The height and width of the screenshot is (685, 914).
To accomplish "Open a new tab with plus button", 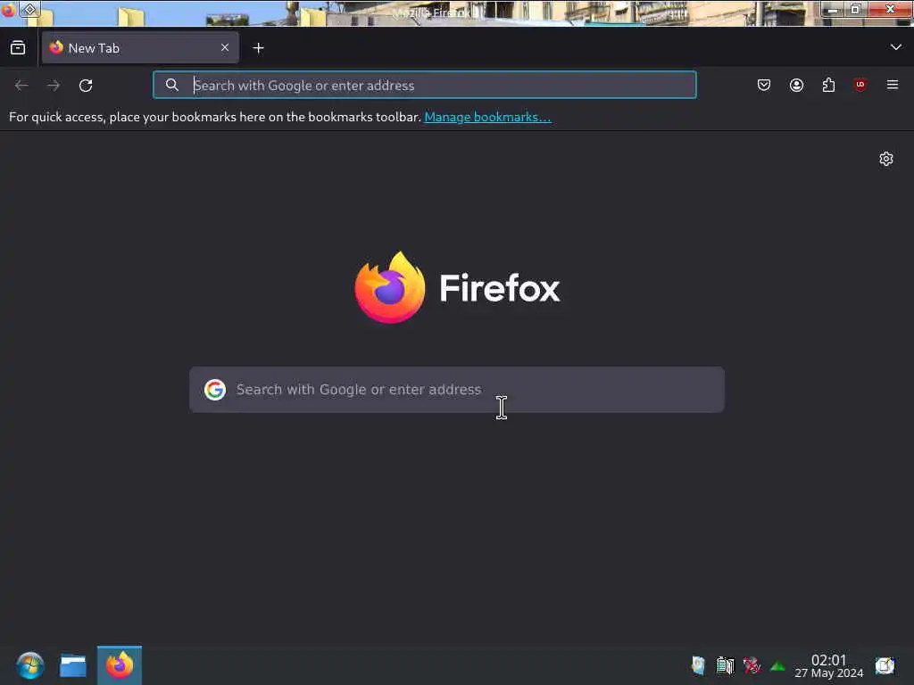I will pos(258,48).
